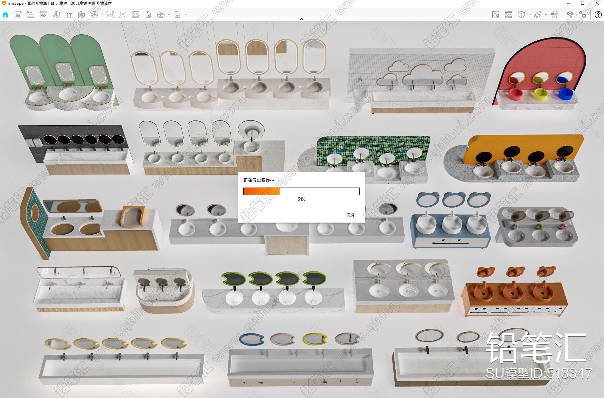Open the BIM information panel
This screenshot has width=604, height=398.
(x=31, y=15)
